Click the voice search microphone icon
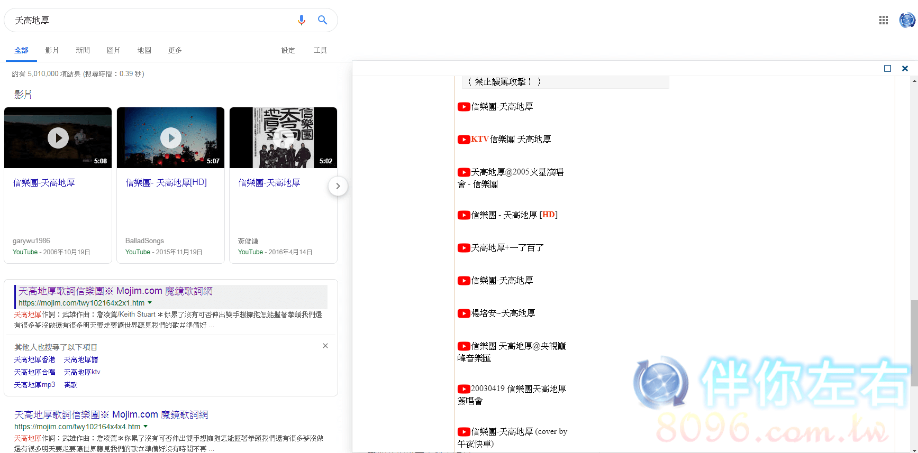The height and width of the screenshot is (453, 918). [302, 20]
